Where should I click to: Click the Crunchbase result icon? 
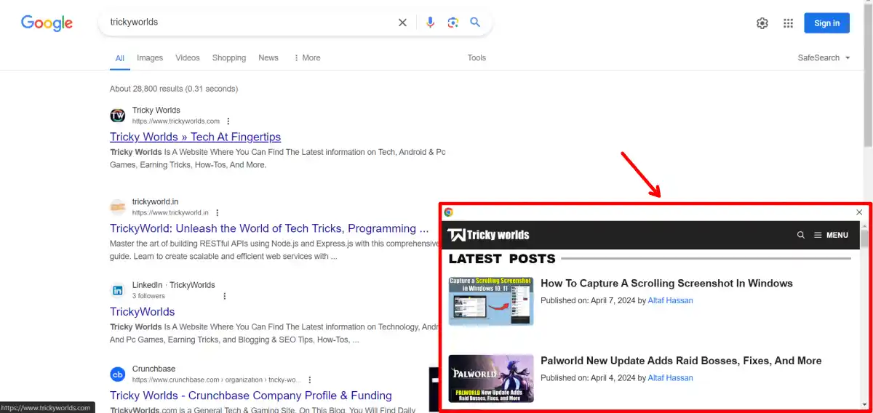pos(117,374)
